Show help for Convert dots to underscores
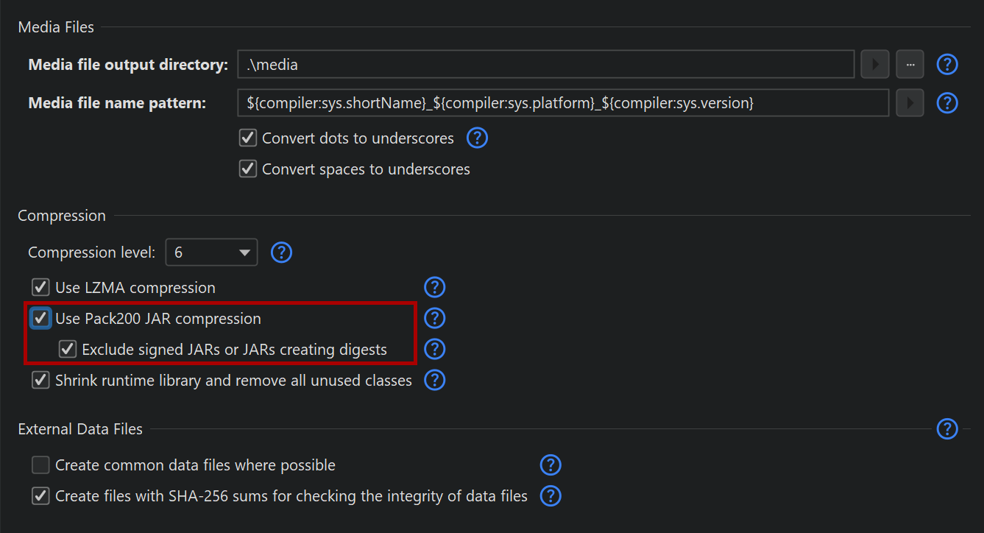Viewport: 984px width, 533px height. [x=478, y=138]
